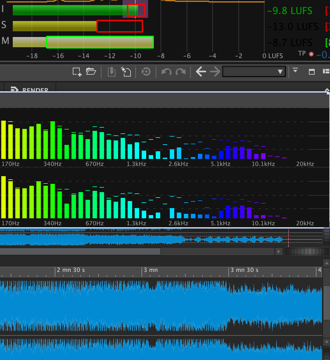Click the horizontal overview scrollbar thumb
The width and height of the screenshot is (330, 360).
click(80, 251)
